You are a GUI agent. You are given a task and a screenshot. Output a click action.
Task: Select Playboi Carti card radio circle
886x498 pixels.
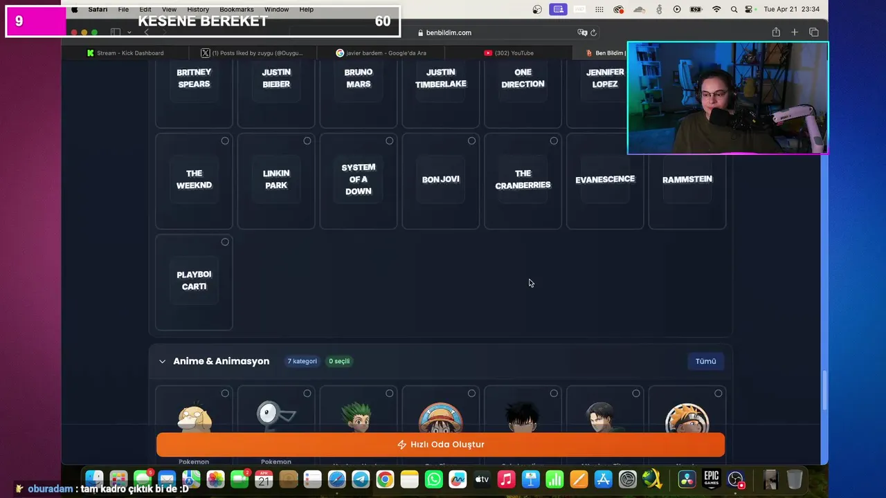coord(225,242)
